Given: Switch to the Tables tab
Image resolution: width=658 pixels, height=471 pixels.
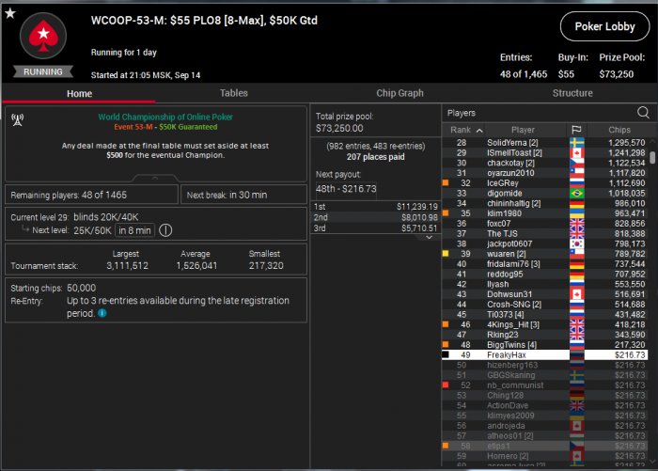Looking at the screenshot, I should click(234, 93).
